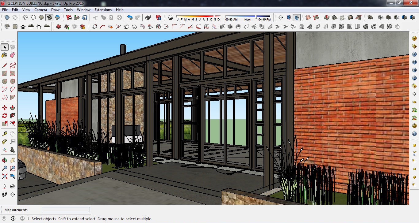Activate the Rotate tool
This screenshot has width=419, height=223.
[4, 115]
